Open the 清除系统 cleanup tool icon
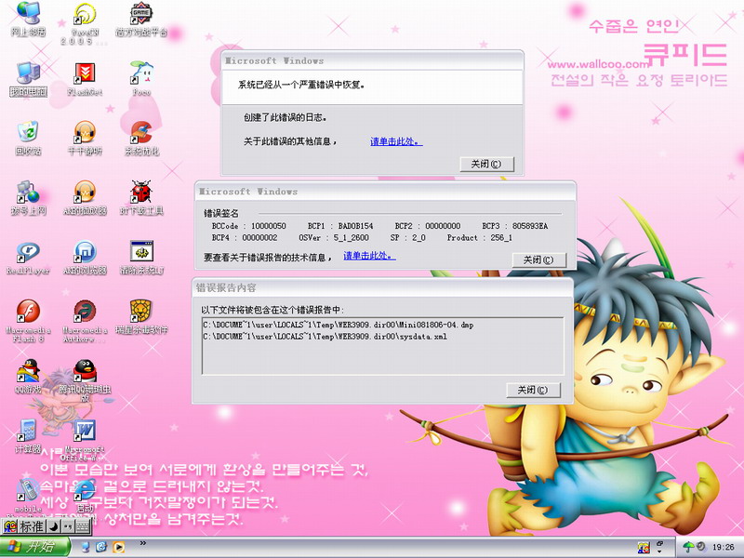Screen dimensions: 744x558 (x=141, y=259)
